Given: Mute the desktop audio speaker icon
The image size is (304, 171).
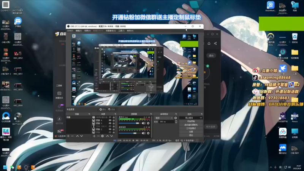Looking at the screenshot, I should pyautogui.click(x=144, y=133).
